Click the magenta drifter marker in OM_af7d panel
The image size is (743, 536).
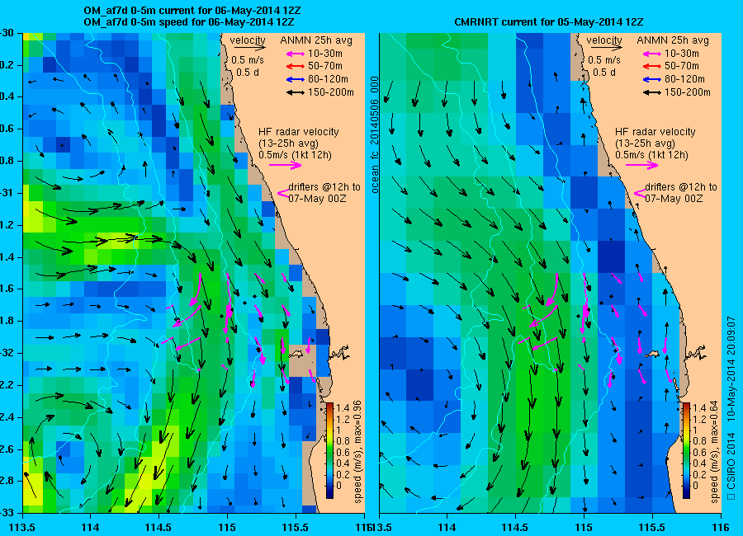pyautogui.click(x=283, y=193)
